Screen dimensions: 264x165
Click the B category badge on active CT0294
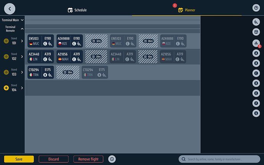tap(45, 75)
